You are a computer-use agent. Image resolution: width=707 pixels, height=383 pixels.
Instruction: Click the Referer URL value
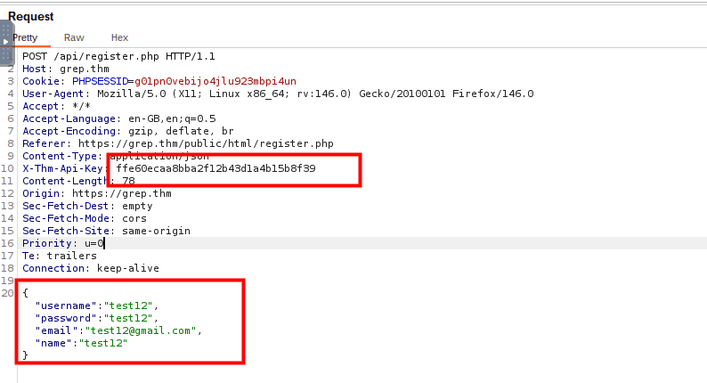point(203,143)
